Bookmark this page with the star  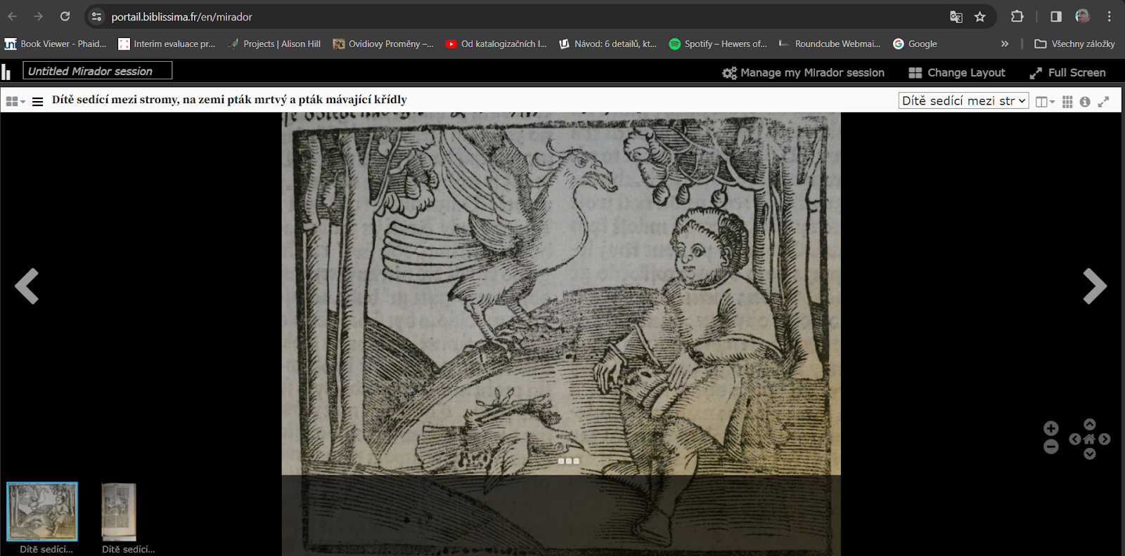click(x=980, y=17)
